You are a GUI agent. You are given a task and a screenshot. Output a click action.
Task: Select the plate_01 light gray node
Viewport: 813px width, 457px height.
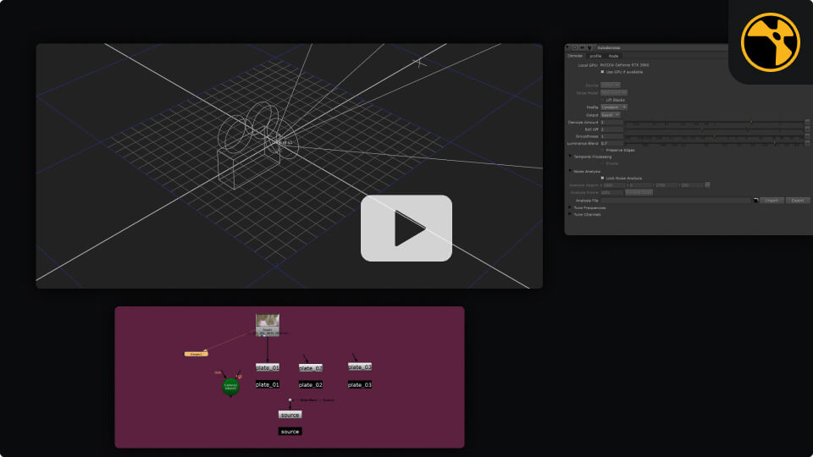[x=268, y=367]
